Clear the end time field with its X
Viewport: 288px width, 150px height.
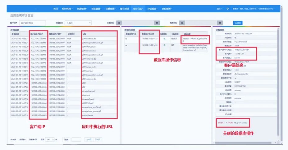coord(220,23)
